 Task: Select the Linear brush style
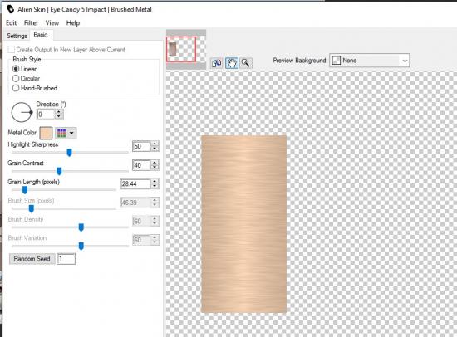[x=16, y=69]
